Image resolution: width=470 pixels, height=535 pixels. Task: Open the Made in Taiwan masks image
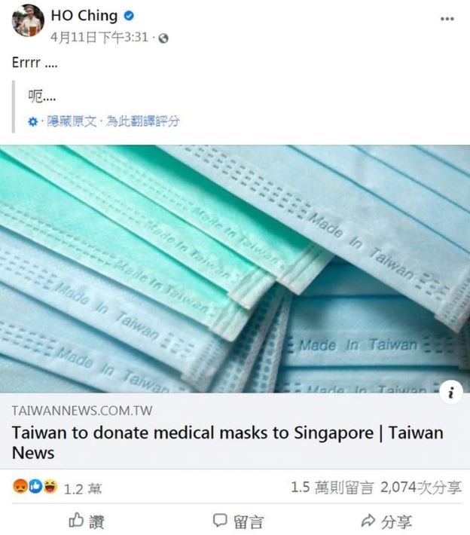click(x=235, y=268)
